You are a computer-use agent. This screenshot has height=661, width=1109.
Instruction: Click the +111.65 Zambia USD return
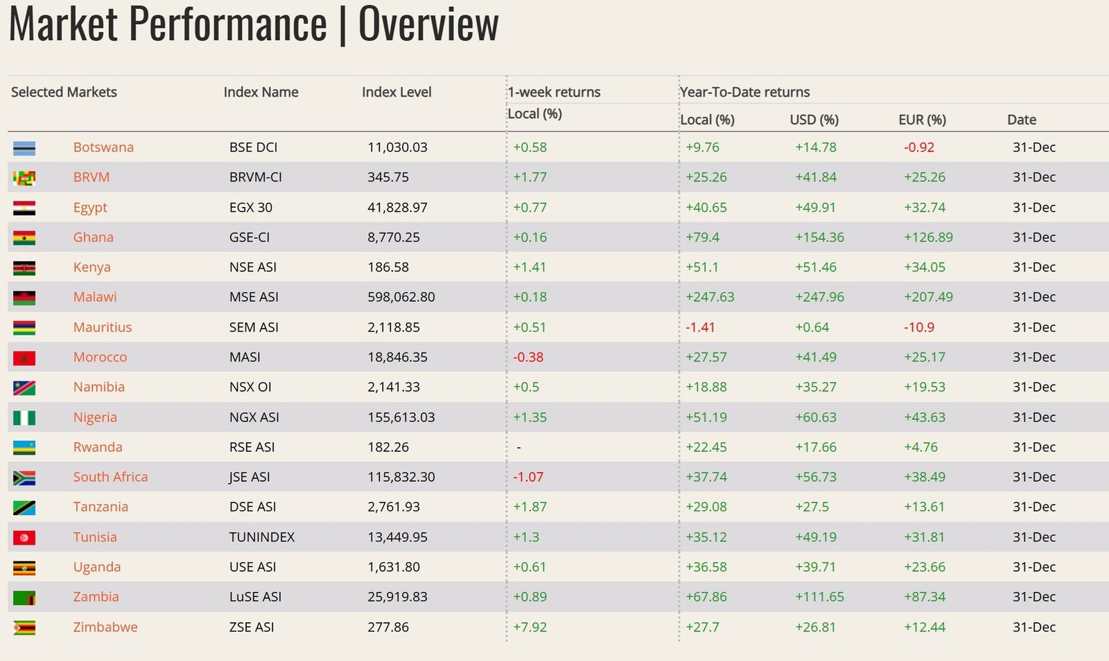click(820, 596)
